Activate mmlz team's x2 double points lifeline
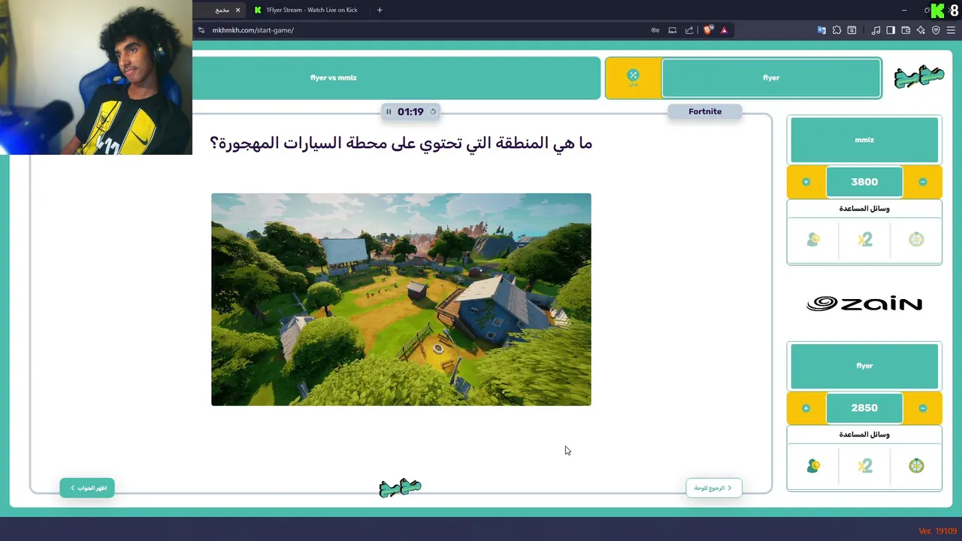962x541 pixels. (865, 240)
